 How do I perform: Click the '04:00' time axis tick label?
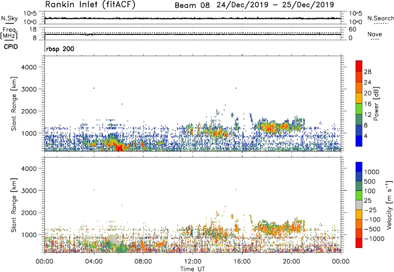[94, 262]
